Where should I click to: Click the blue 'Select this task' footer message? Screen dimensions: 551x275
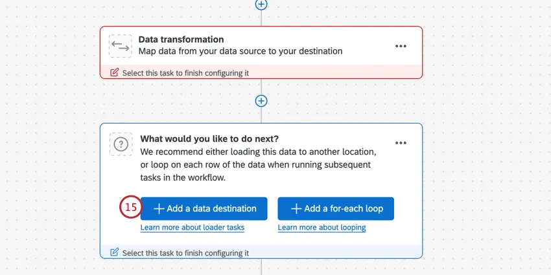(185, 253)
